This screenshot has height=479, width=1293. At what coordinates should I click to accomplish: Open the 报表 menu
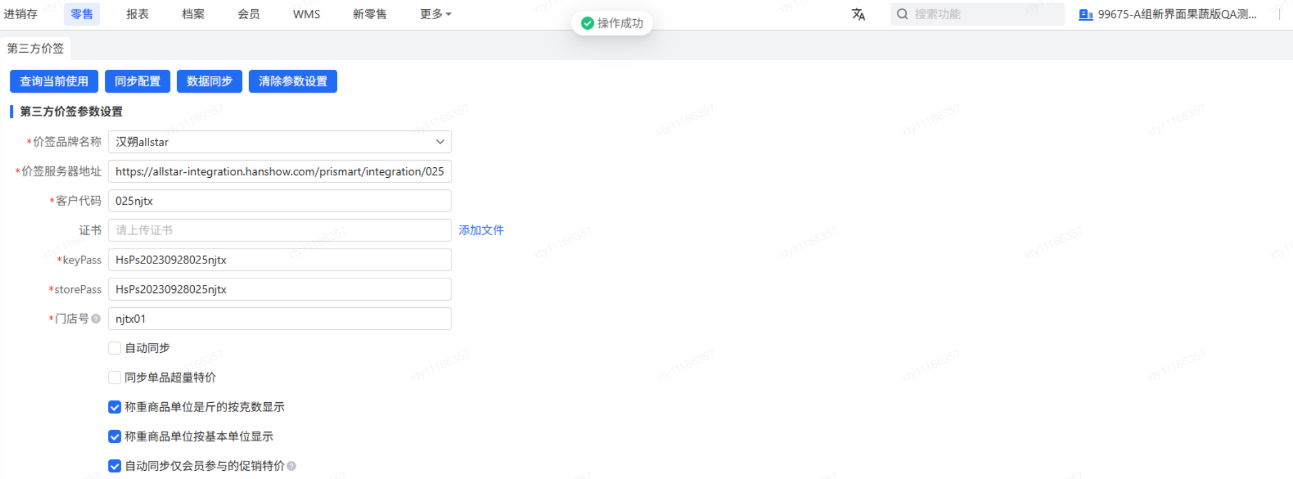(x=137, y=14)
